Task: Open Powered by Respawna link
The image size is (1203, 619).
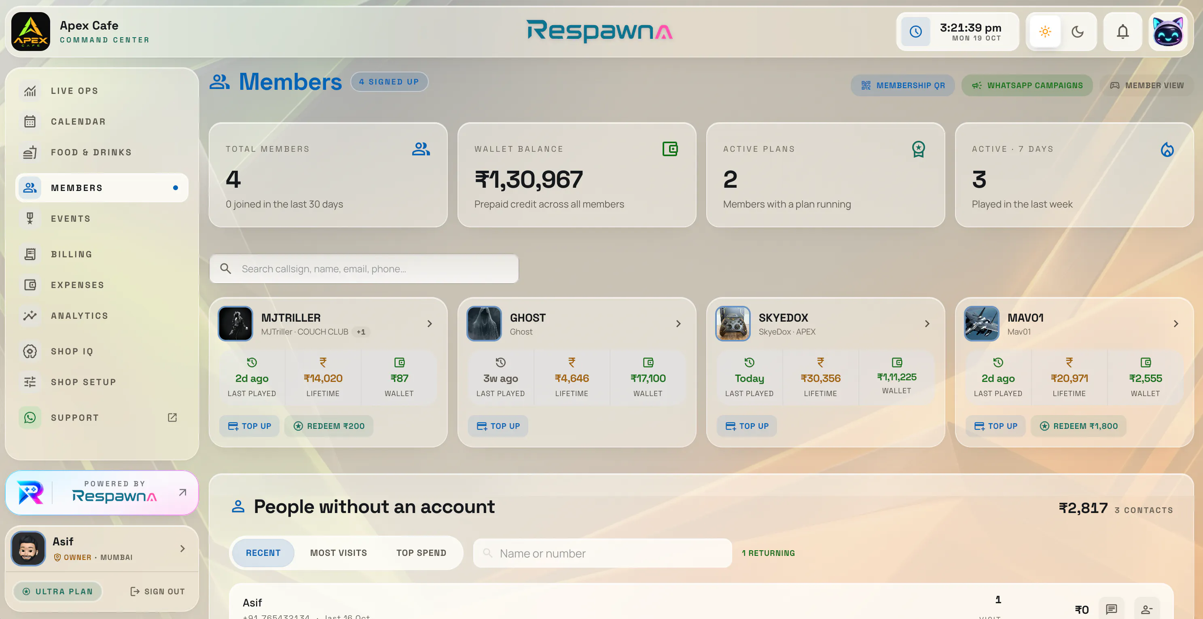Action: pyautogui.click(x=102, y=493)
